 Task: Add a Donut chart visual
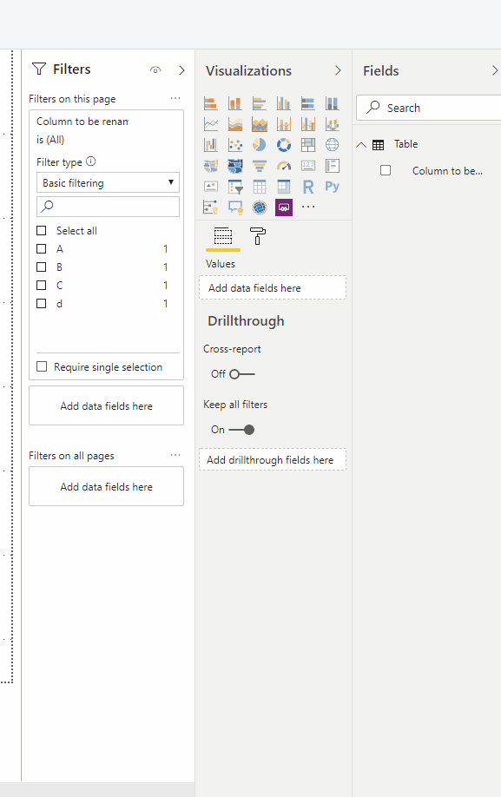coord(284,145)
